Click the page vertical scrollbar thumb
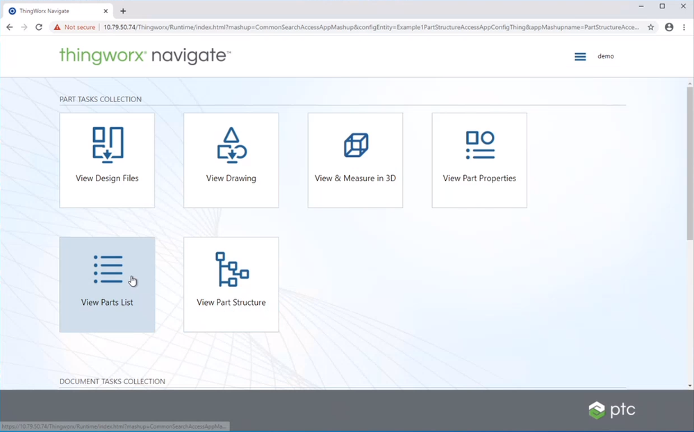The height and width of the screenshot is (432, 694). coord(690,164)
